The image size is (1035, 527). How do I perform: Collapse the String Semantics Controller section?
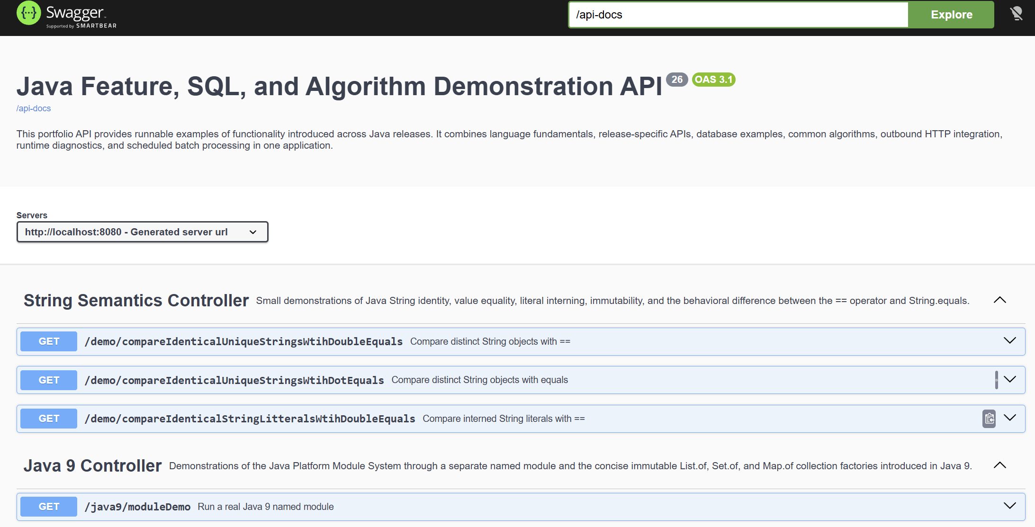(x=999, y=300)
